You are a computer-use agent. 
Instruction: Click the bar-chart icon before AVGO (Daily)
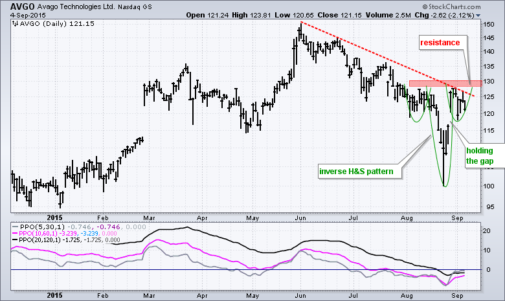point(15,23)
